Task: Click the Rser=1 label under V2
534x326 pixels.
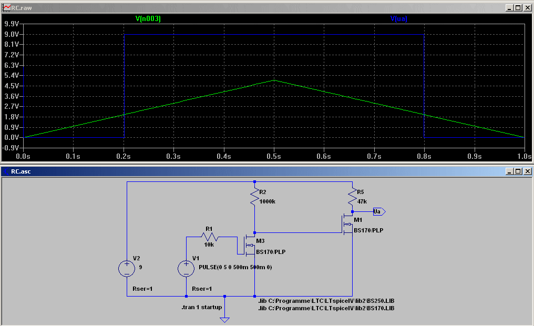Action: click(142, 289)
